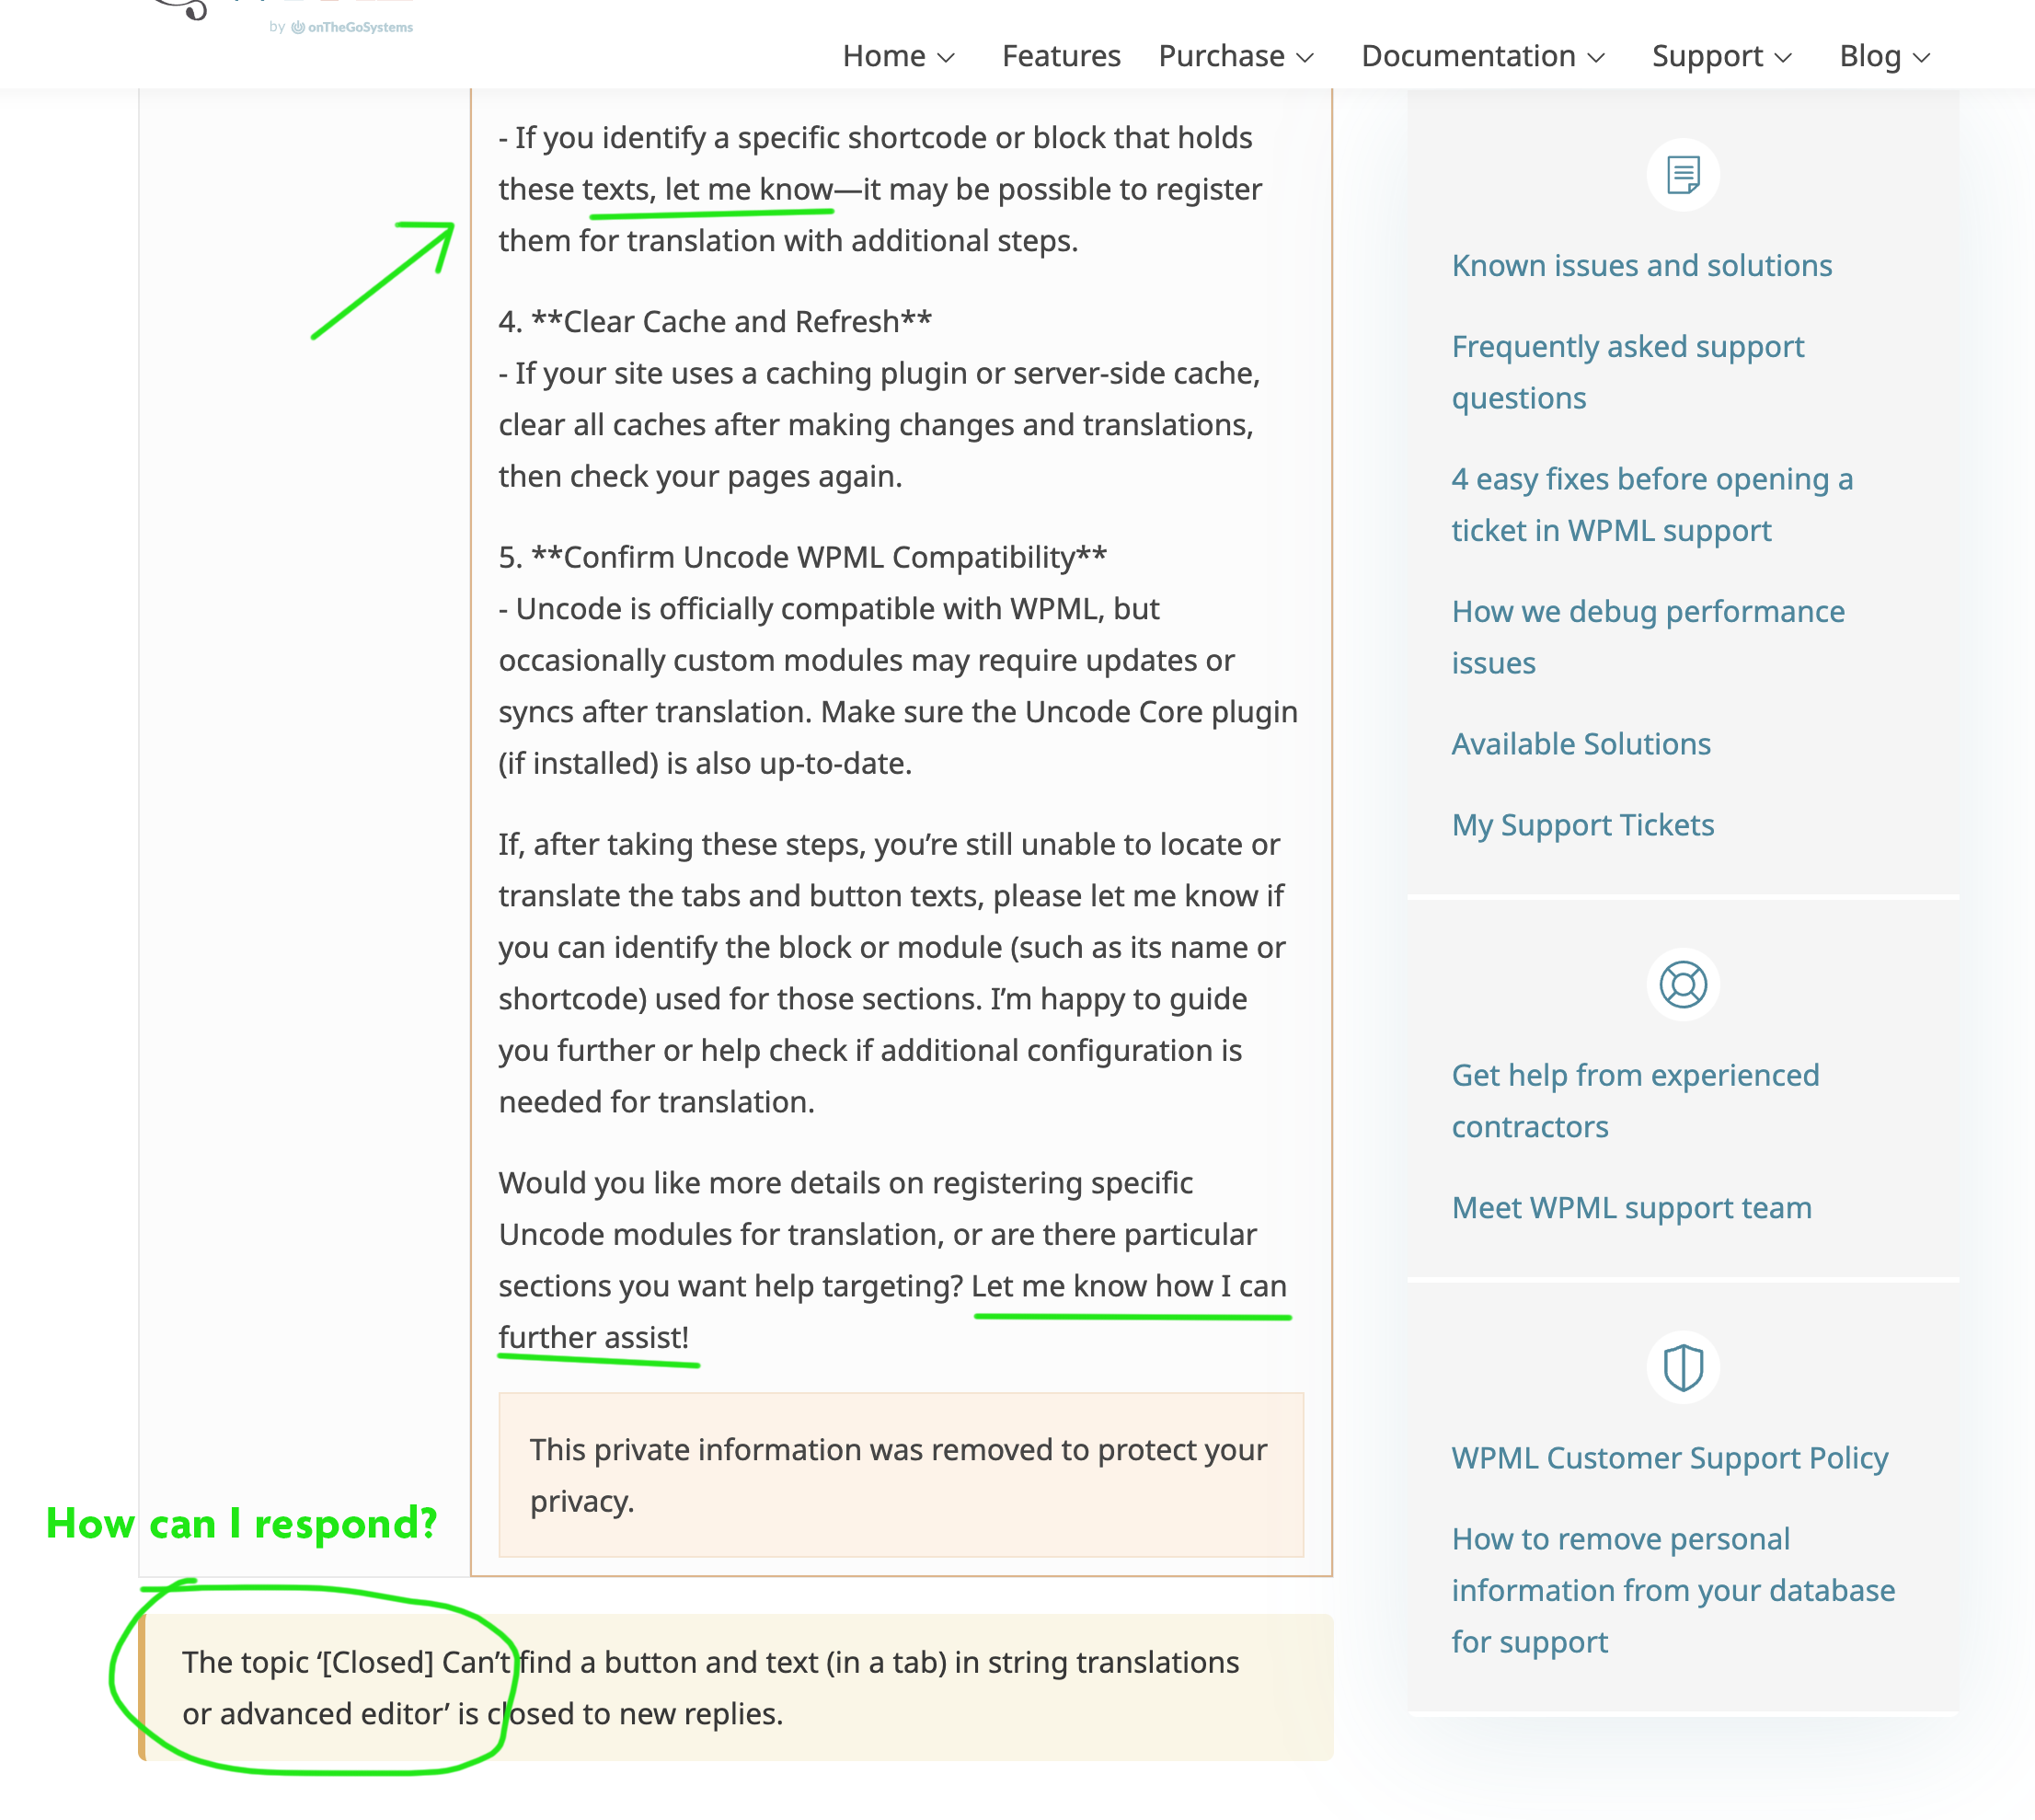
Task: Expand the Home menu chevron
Action: click(x=946, y=58)
